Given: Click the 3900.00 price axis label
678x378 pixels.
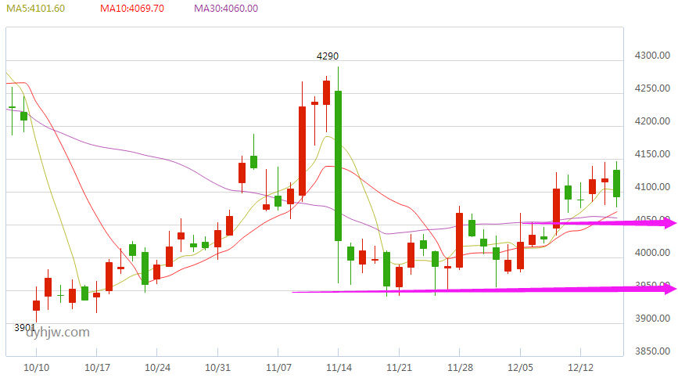Looking at the screenshot, I should [x=652, y=319].
